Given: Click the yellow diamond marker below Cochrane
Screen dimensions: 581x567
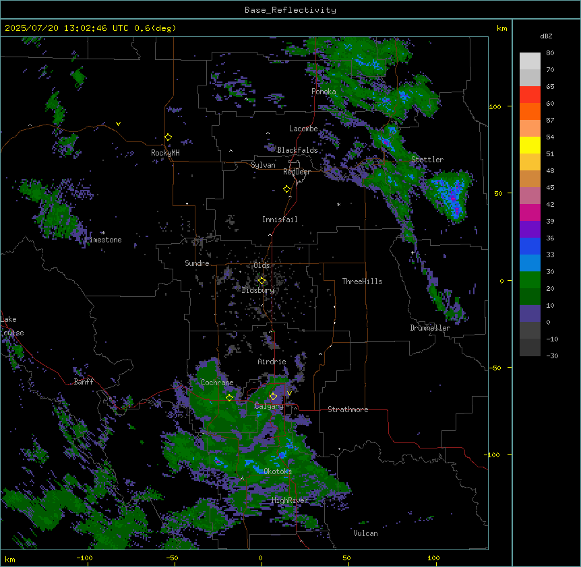Looking at the screenshot, I should (229, 398).
